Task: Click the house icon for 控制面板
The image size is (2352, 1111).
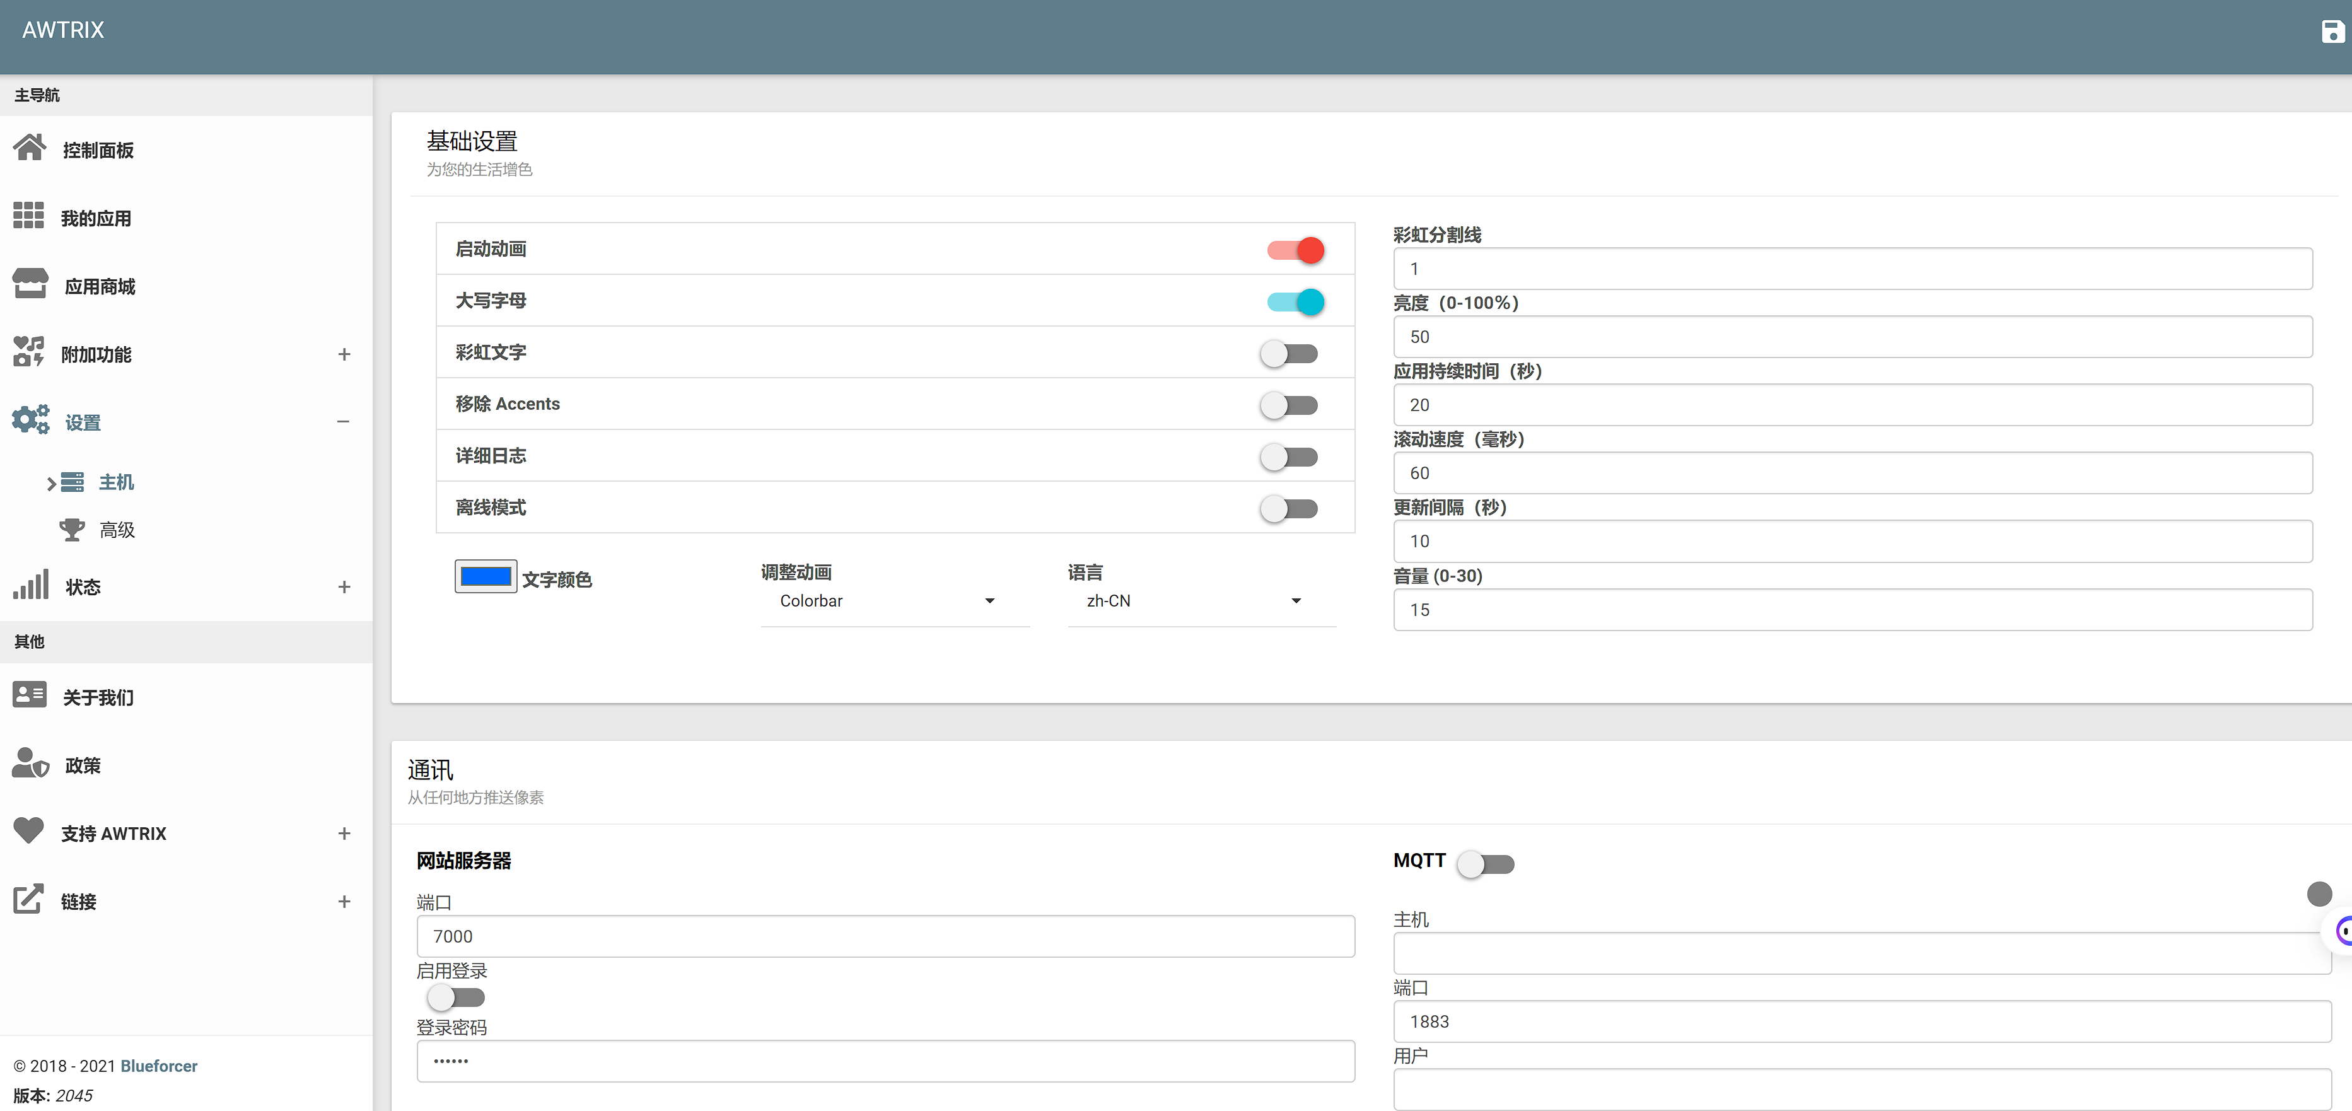Action: 29,148
